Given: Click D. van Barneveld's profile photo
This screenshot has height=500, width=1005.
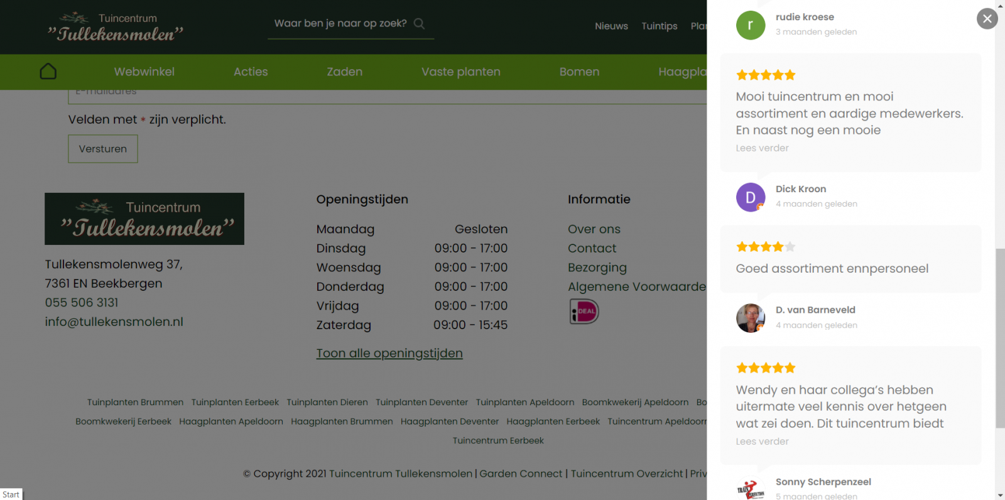Looking at the screenshot, I should point(750,318).
